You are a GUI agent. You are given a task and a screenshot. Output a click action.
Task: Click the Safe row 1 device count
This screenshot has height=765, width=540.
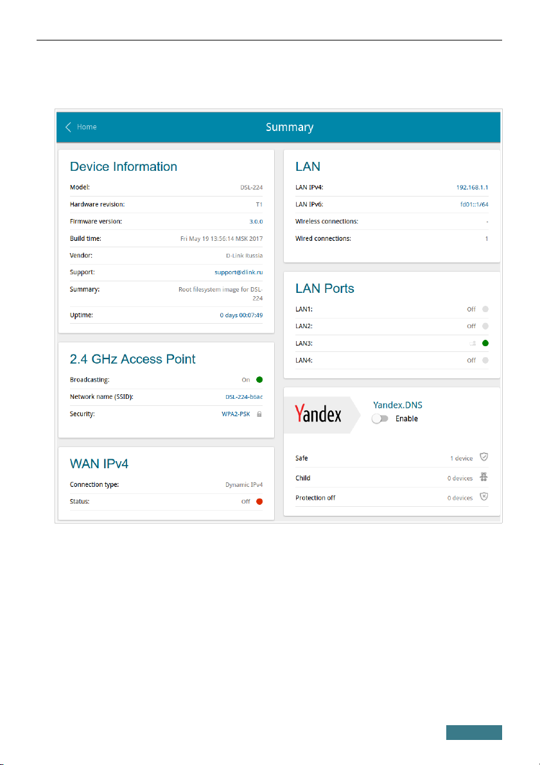[x=462, y=458]
